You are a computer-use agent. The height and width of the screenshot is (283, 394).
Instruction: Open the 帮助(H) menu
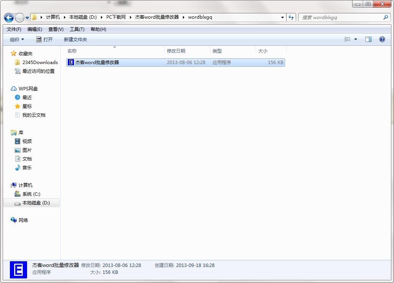point(98,29)
